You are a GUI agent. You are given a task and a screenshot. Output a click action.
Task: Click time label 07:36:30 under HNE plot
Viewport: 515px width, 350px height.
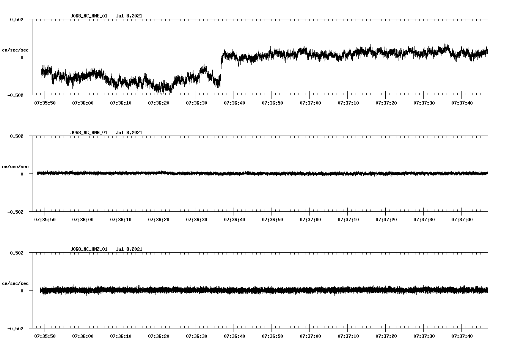click(196, 103)
